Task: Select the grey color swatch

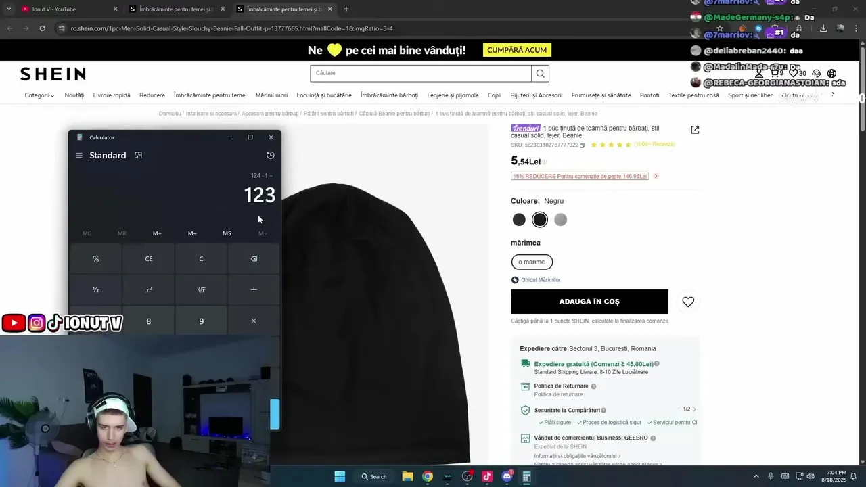Action: click(x=560, y=220)
